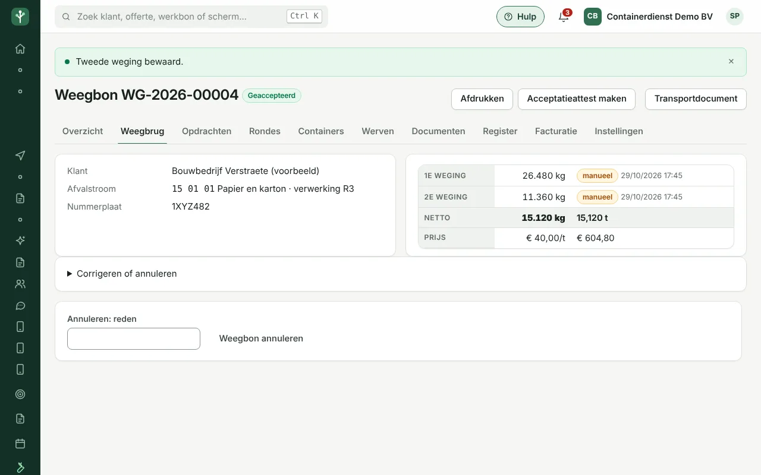Open the target circle icon in the sidebar
This screenshot has width=761, height=475.
point(20,394)
